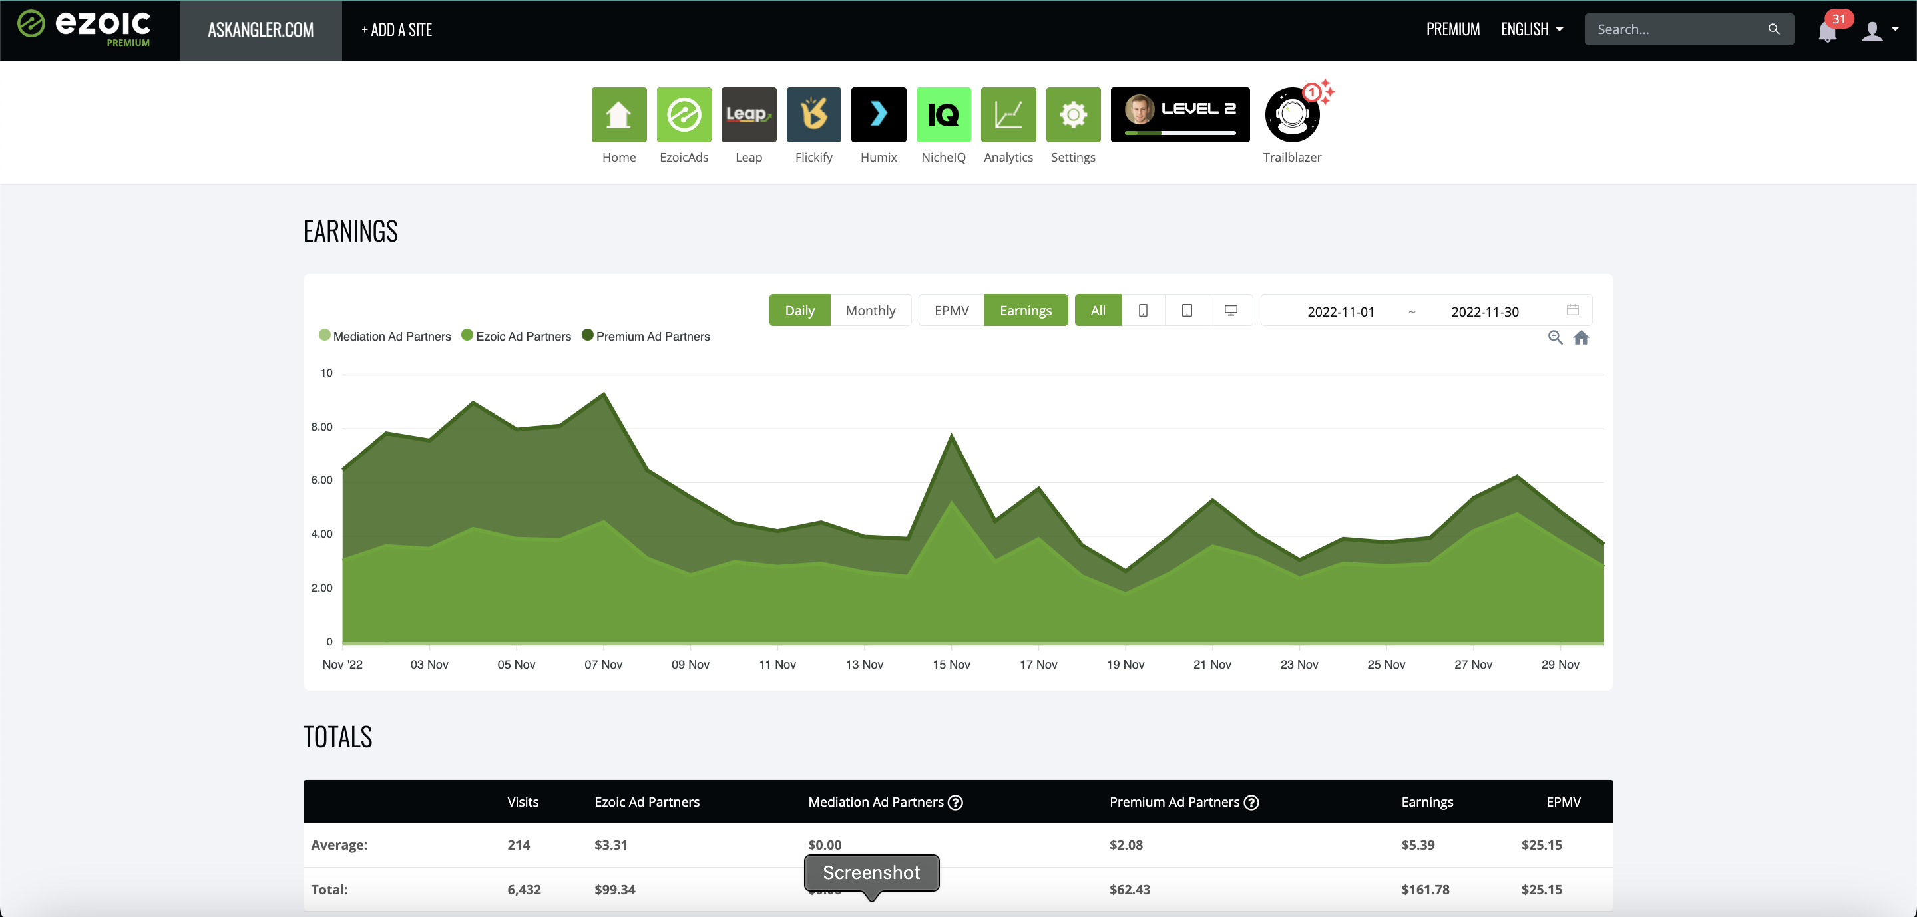Select All devices filter

(1098, 310)
